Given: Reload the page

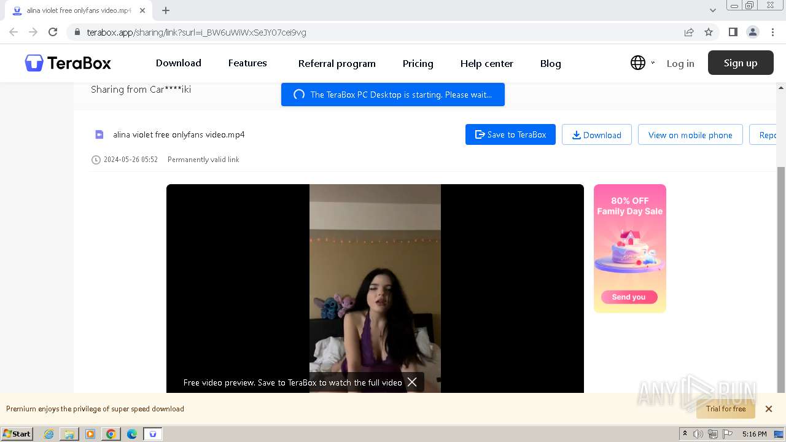Looking at the screenshot, I should (x=53, y=32).
